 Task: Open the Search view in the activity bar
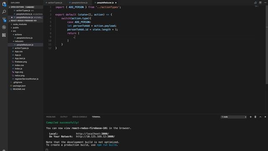4,12
